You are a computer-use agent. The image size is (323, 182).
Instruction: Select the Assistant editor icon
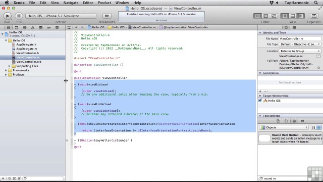pos(265,16)
